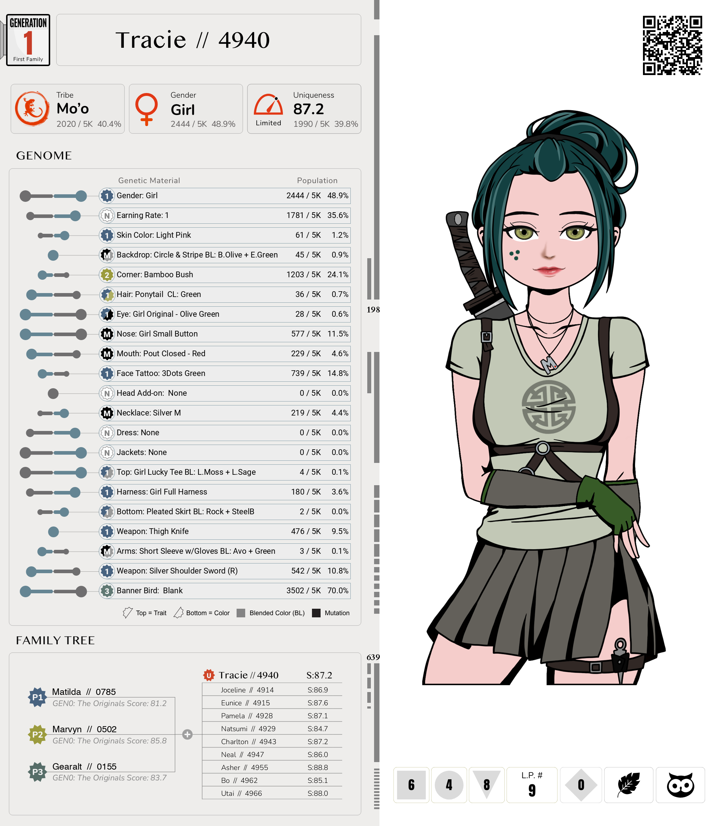Click the Banner Bird: Blank genome row

224,590
